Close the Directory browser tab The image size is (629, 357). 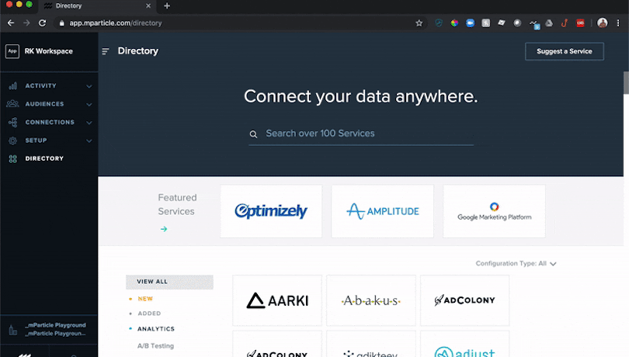(148, 5)
